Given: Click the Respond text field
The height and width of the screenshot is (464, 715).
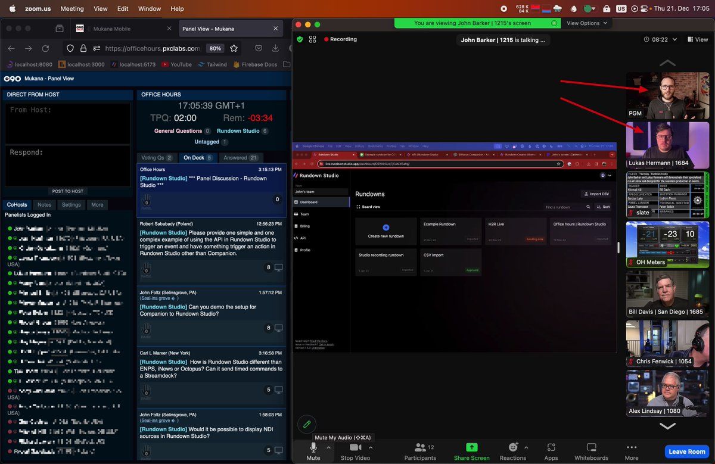Looking at the screenshot, I should click(68, 166).
